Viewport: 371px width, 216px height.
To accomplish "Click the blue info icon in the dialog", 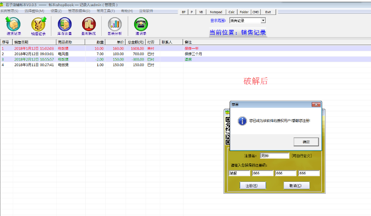I will click(242, 121).
